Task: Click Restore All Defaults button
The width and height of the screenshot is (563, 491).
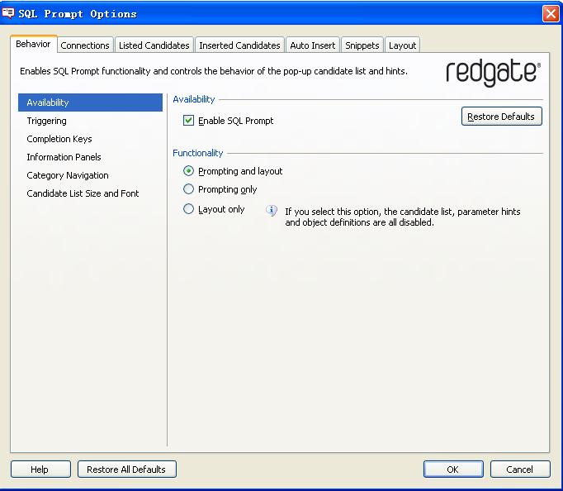Action: [x=127, y=469]
